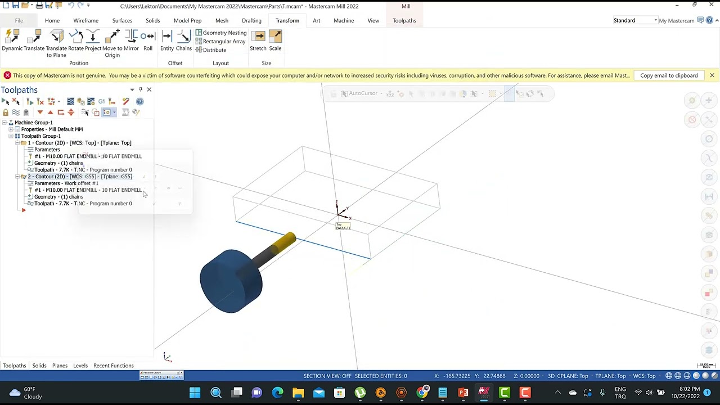Click the Project tool
The width and height of the screenshot is (720, 405).
coord(93,40)
